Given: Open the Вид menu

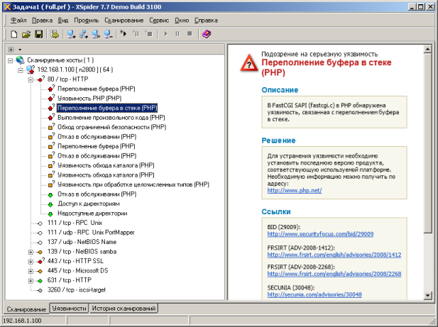Looking at the screenshot, I should (63, 21).
